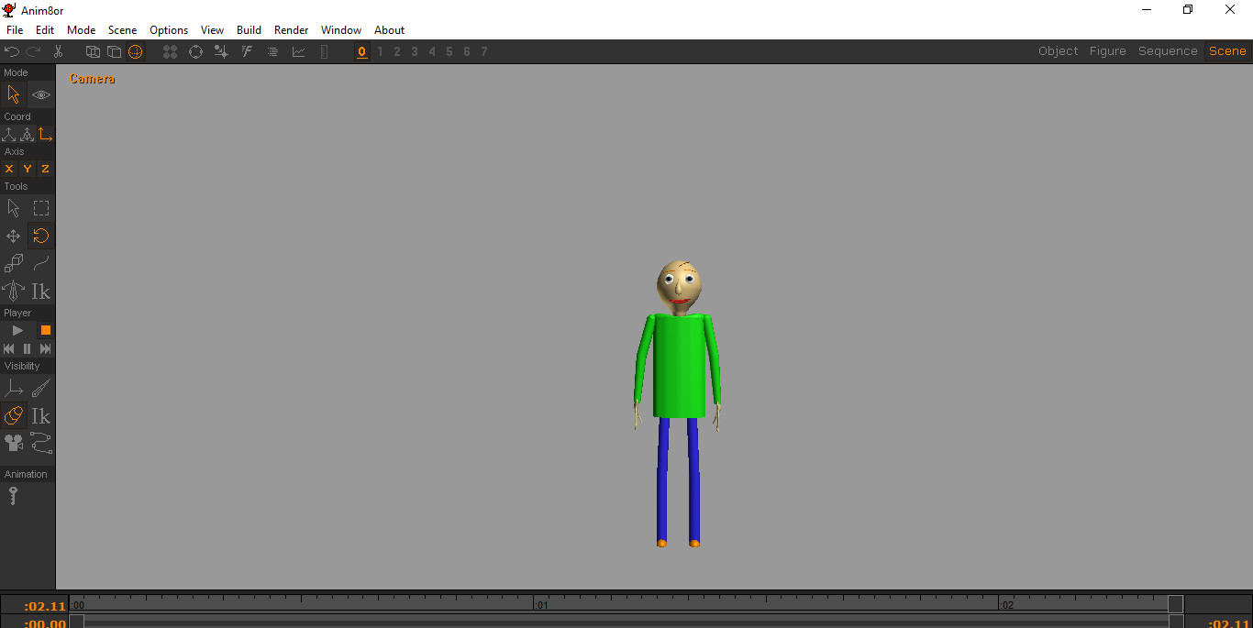
Task: Select the Ik tool in Tools panel
Action: [x=40, y=291]
